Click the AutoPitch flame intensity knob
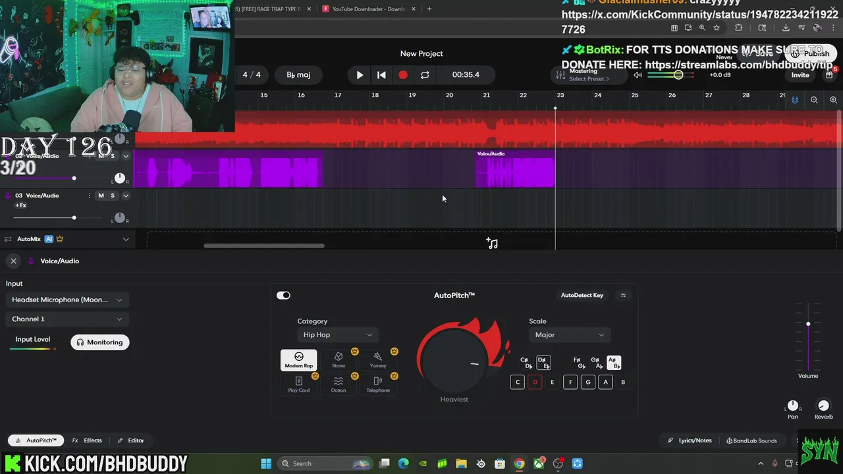Image resolution: width=843 pixels, height=474 pixels. pyautogui.click(x=454, y=362)
